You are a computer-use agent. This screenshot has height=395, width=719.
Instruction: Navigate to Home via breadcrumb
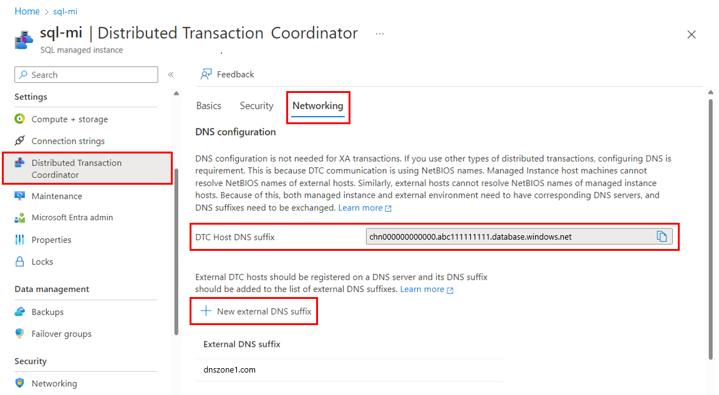27,11
